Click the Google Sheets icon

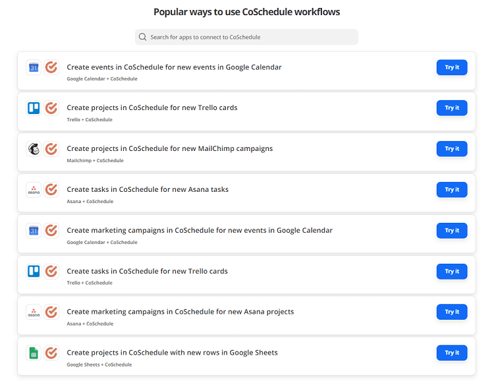pyautogui.click(x=34, y=353)
